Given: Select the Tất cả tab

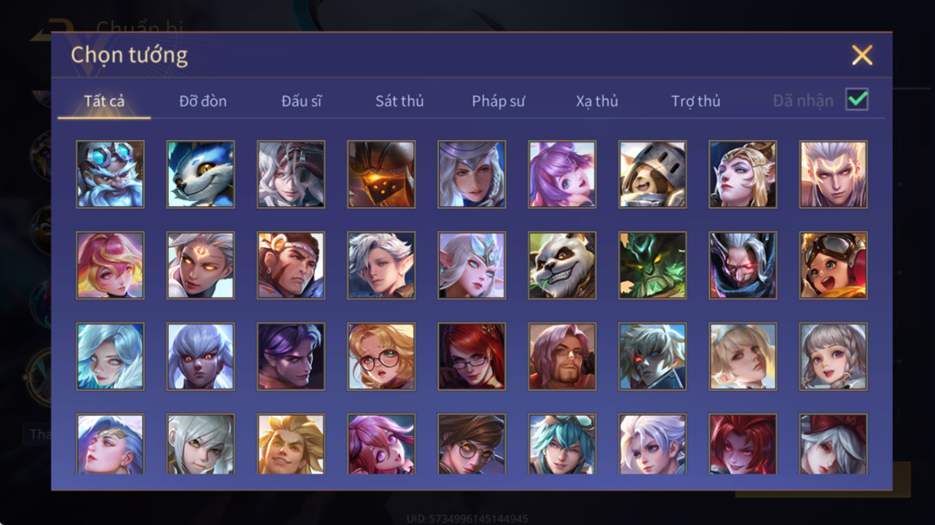Looking at the screenshot, I should coord(104,101).
